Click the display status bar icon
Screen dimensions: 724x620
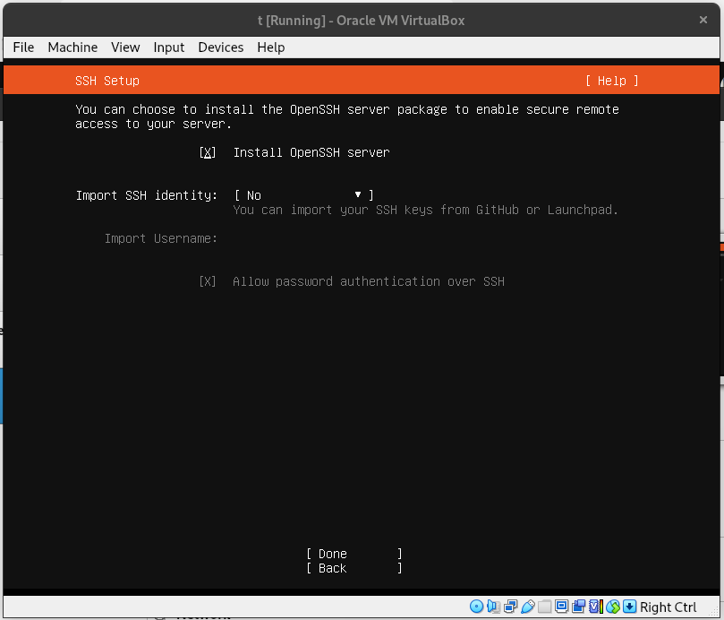(562, 607)
